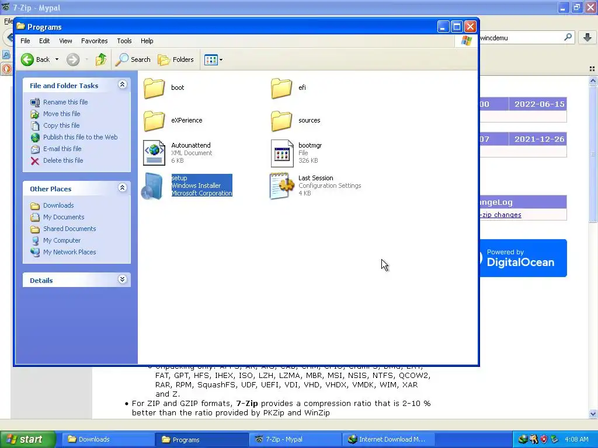Select the bootmgr file icon

pos(282,153)
